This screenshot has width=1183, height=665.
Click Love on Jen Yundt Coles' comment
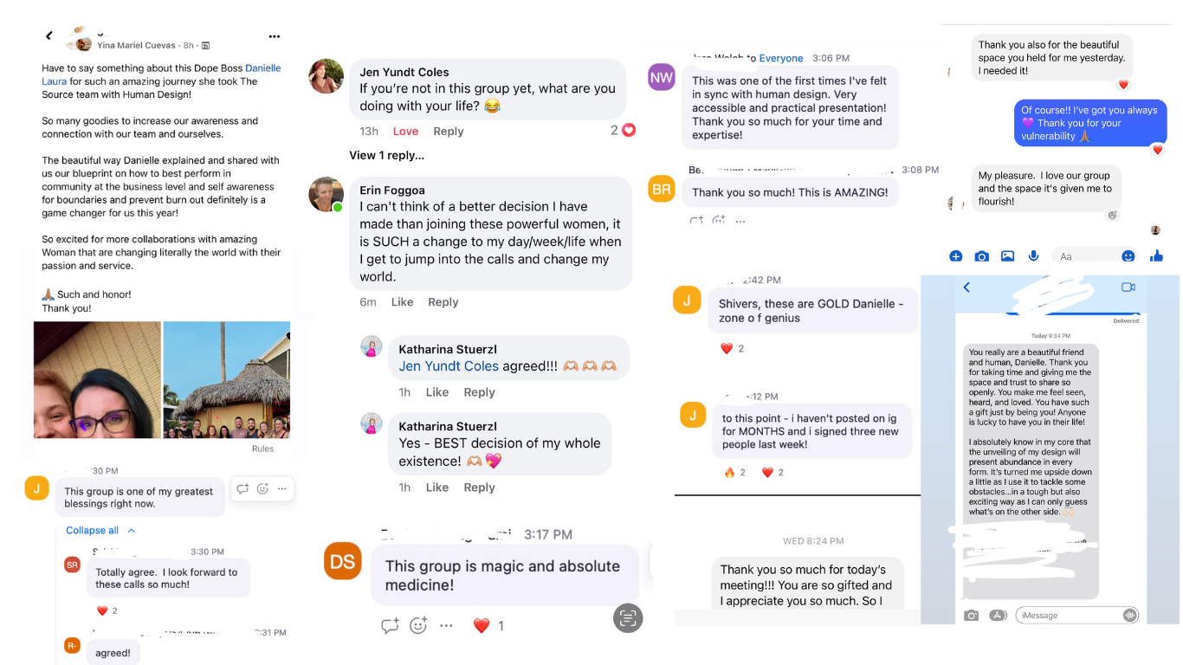[x=405, y=132]
